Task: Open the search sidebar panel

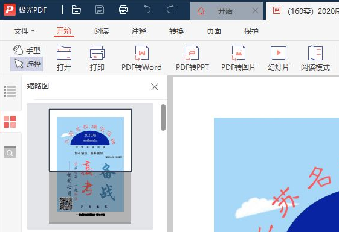Action: pyautogui.click(x=10, y=152)
